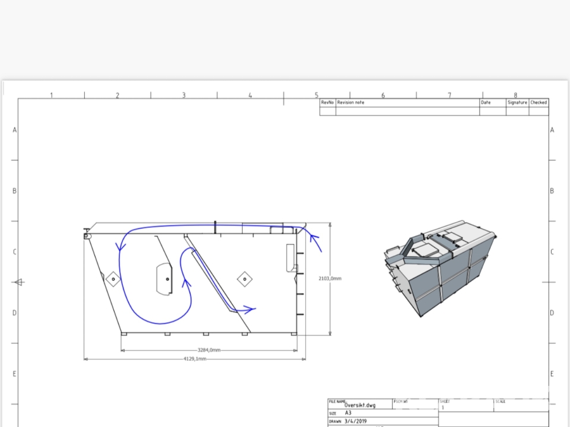The width and height of the screenshot is (570, 427).
Task: Select the 3284,0mm width dimension text
Action: pos(208,350)
